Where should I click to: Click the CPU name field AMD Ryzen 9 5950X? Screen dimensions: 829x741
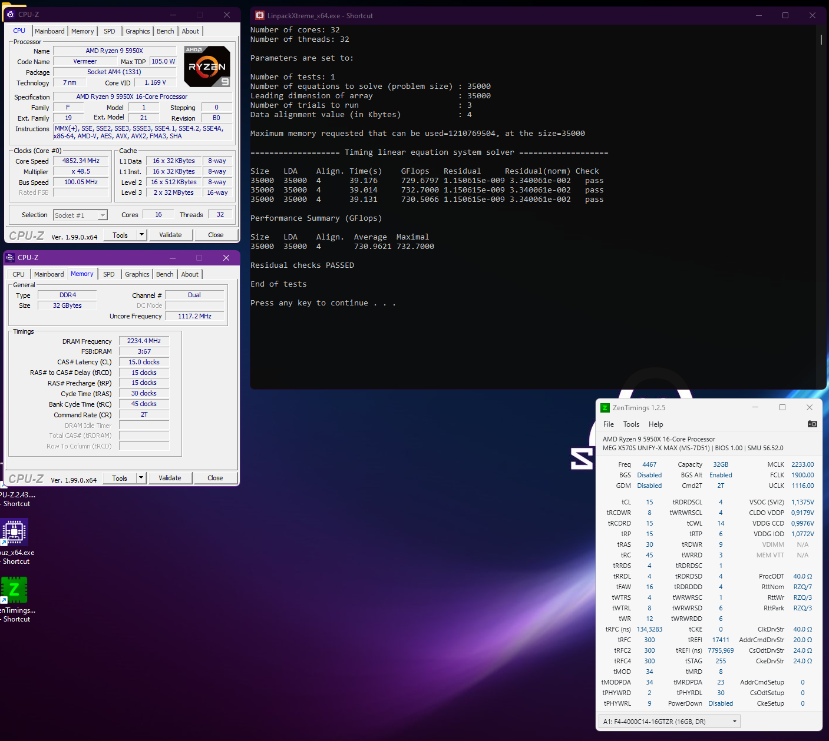(x=115, y=51)
